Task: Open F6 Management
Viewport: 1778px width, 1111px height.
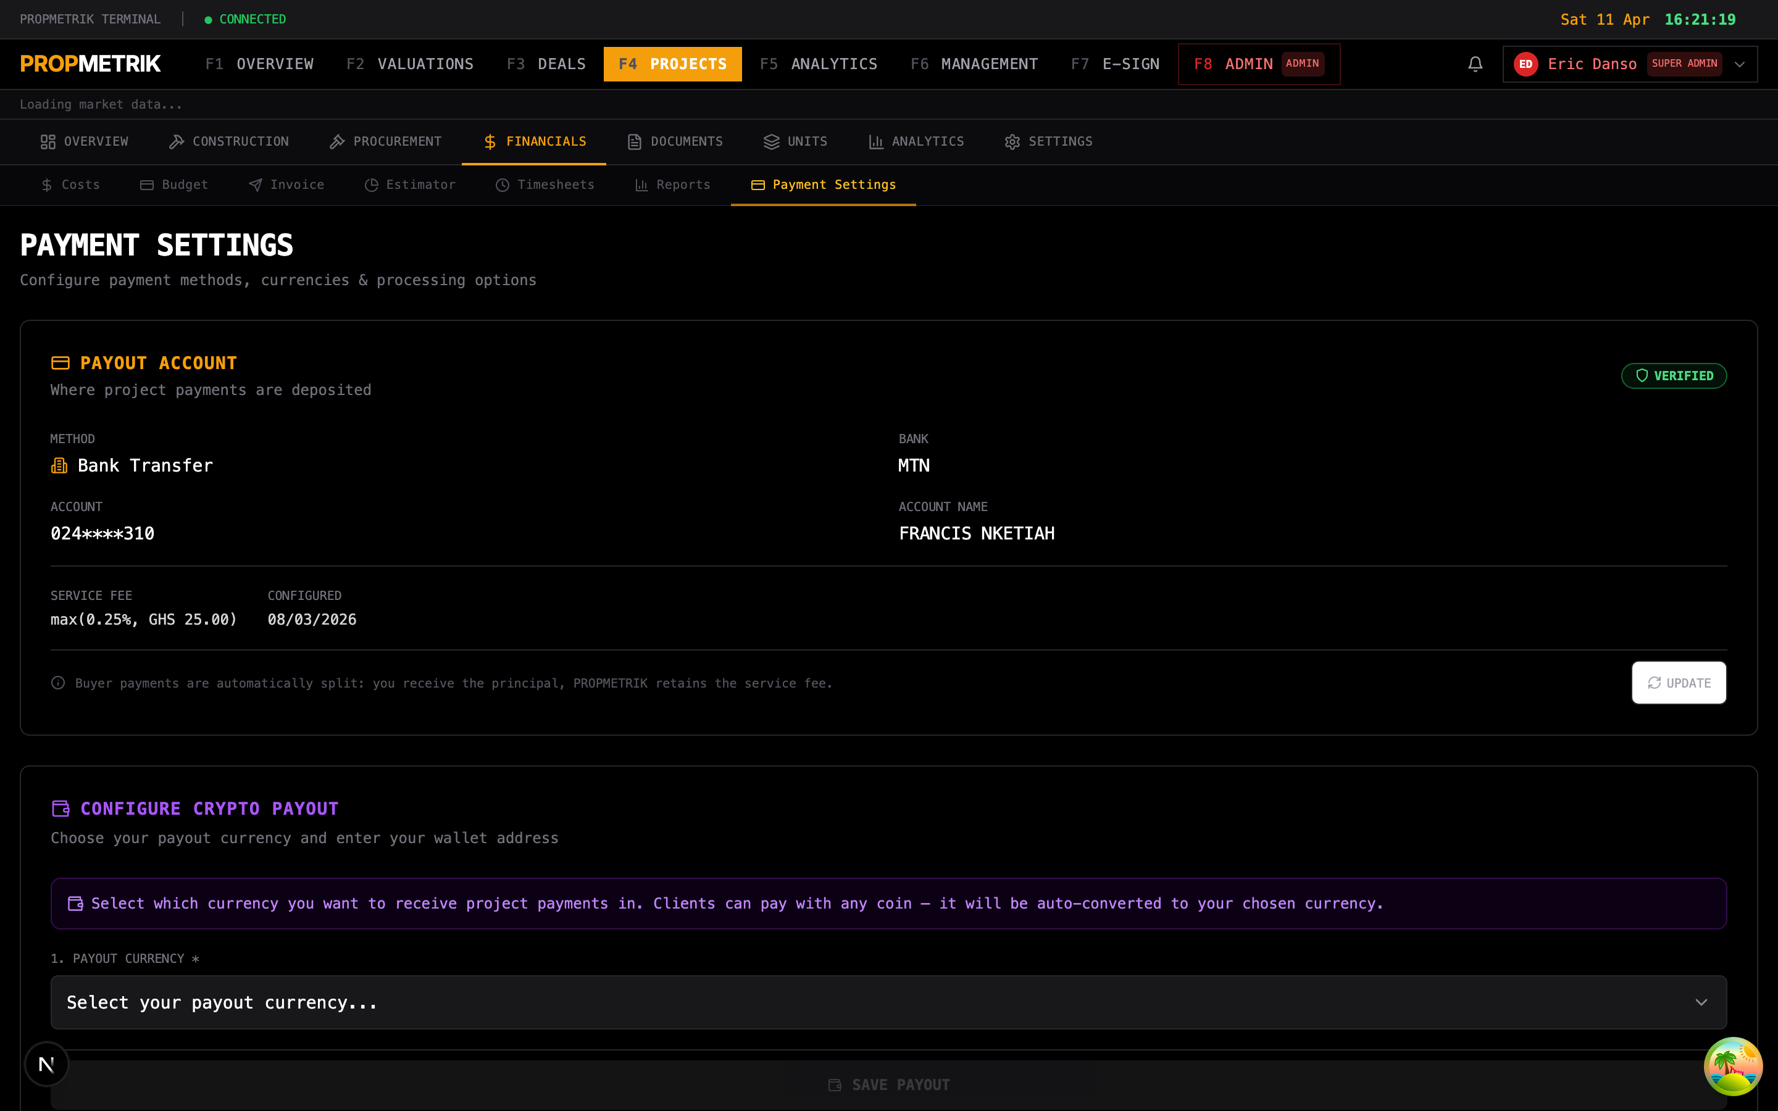Action: tap(974, 64)
